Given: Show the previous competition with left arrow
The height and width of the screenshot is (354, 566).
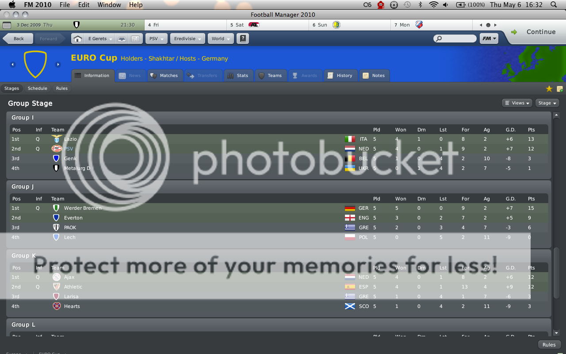Looking at the screenshot, I should 13,65.
